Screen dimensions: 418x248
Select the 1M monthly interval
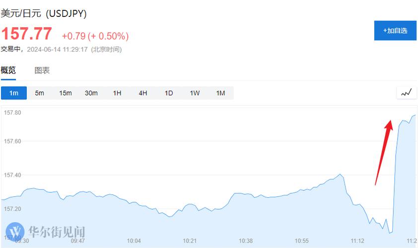(220, 93)
